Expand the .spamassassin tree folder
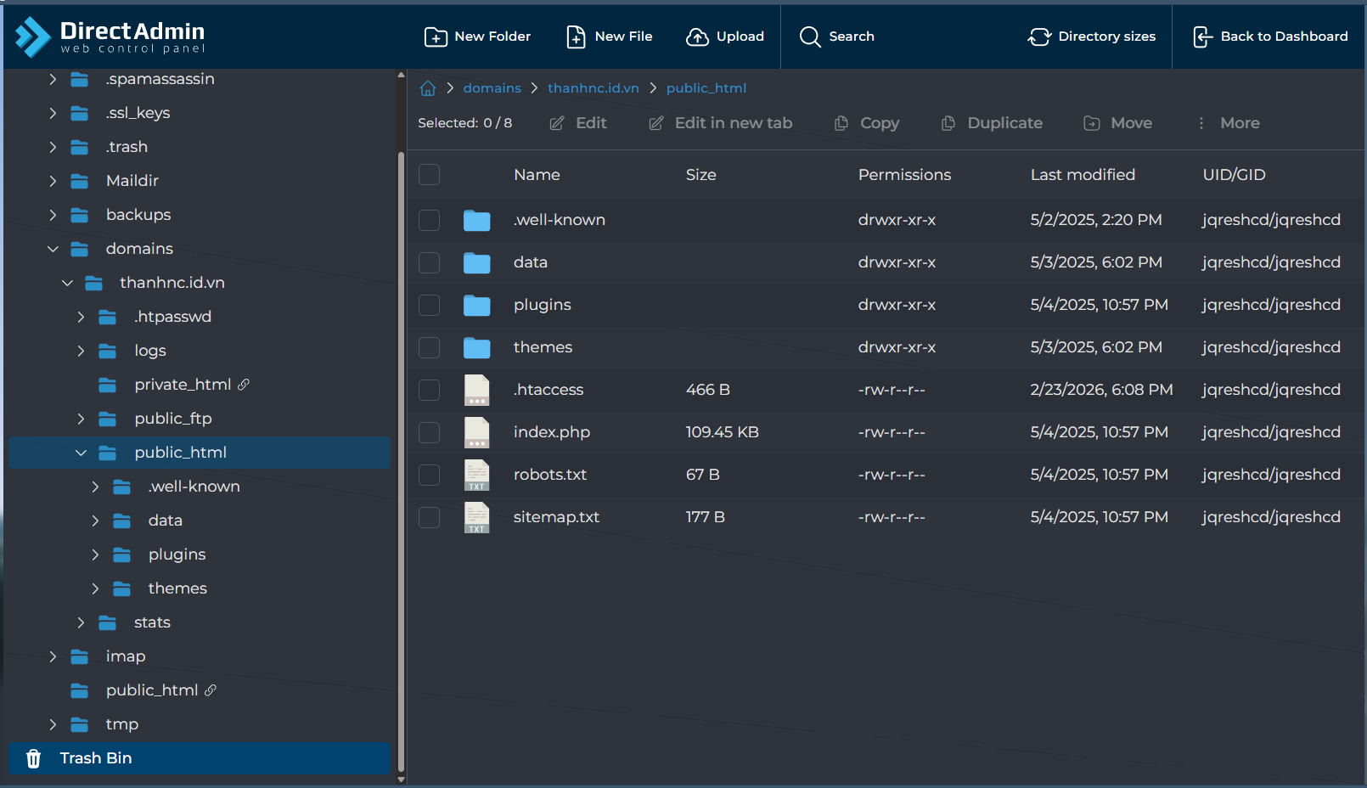This screenshot has width=1367, height=788. (x=53, y=79)
